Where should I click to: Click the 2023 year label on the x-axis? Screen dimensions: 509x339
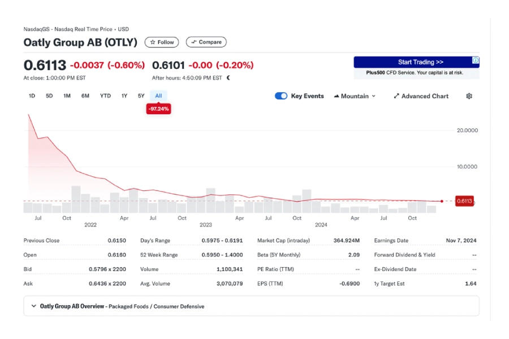(x=205, y=224)
